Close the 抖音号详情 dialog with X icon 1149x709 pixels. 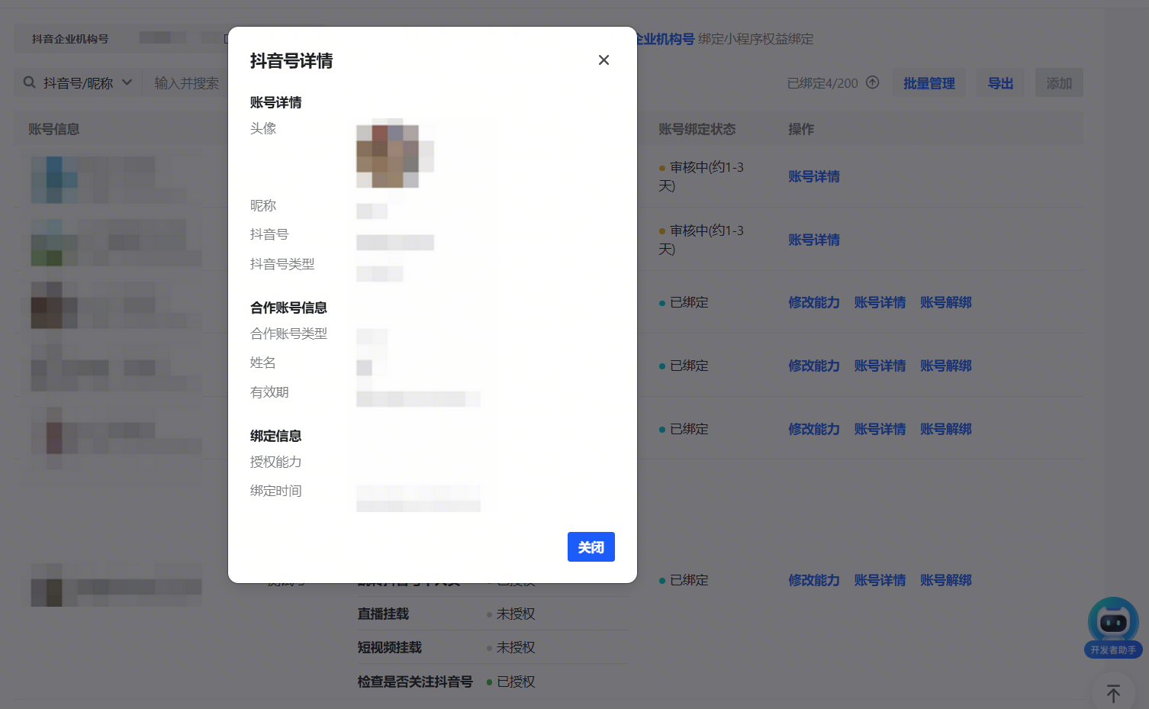(x=603, y=60)
